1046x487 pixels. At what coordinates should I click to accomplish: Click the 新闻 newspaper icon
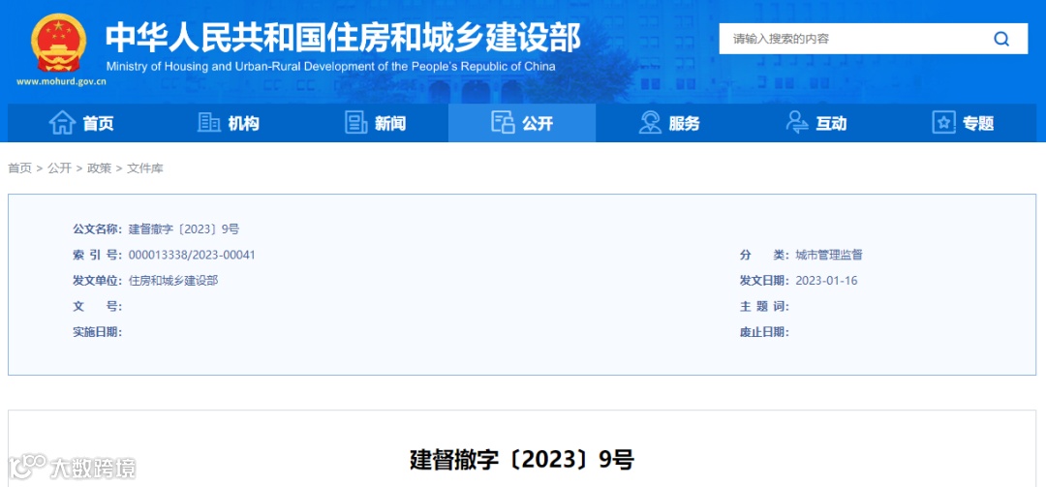click(355, 123)
